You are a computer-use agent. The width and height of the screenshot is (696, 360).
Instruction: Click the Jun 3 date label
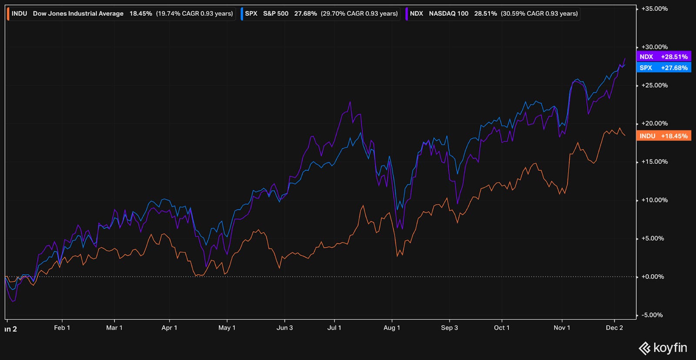click(284, 328)
